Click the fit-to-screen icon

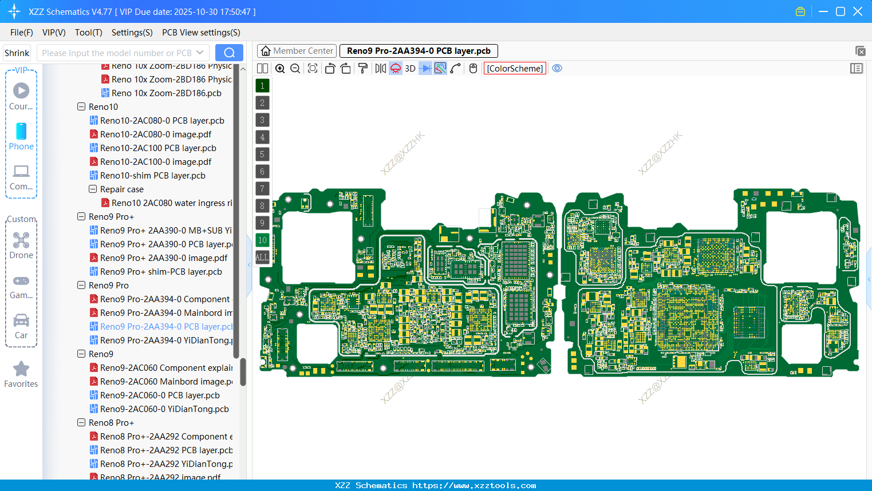pos(313,69)
